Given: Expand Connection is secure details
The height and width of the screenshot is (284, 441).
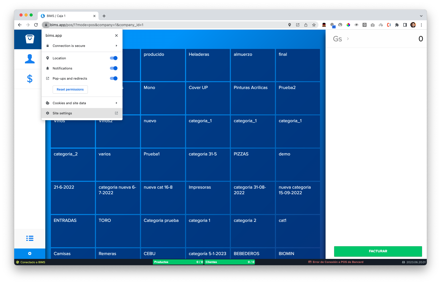Looking at the screenshot, I should [82, 46].
